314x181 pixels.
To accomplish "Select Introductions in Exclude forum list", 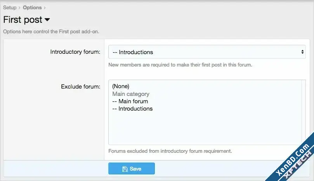I will pos(132,109).
